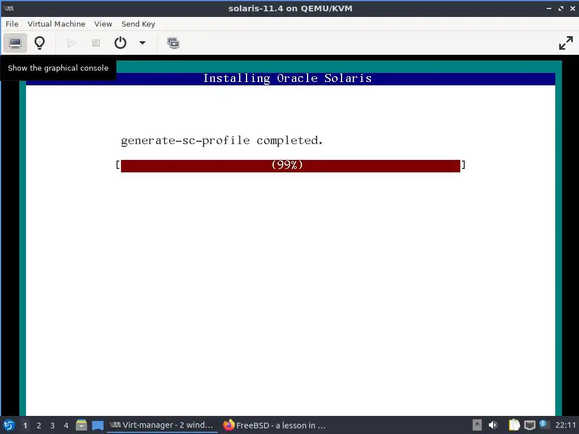This screenshot has width=579, height=434.
Task: Open the removable media eject tray icon
Action: tap(477, 425)
